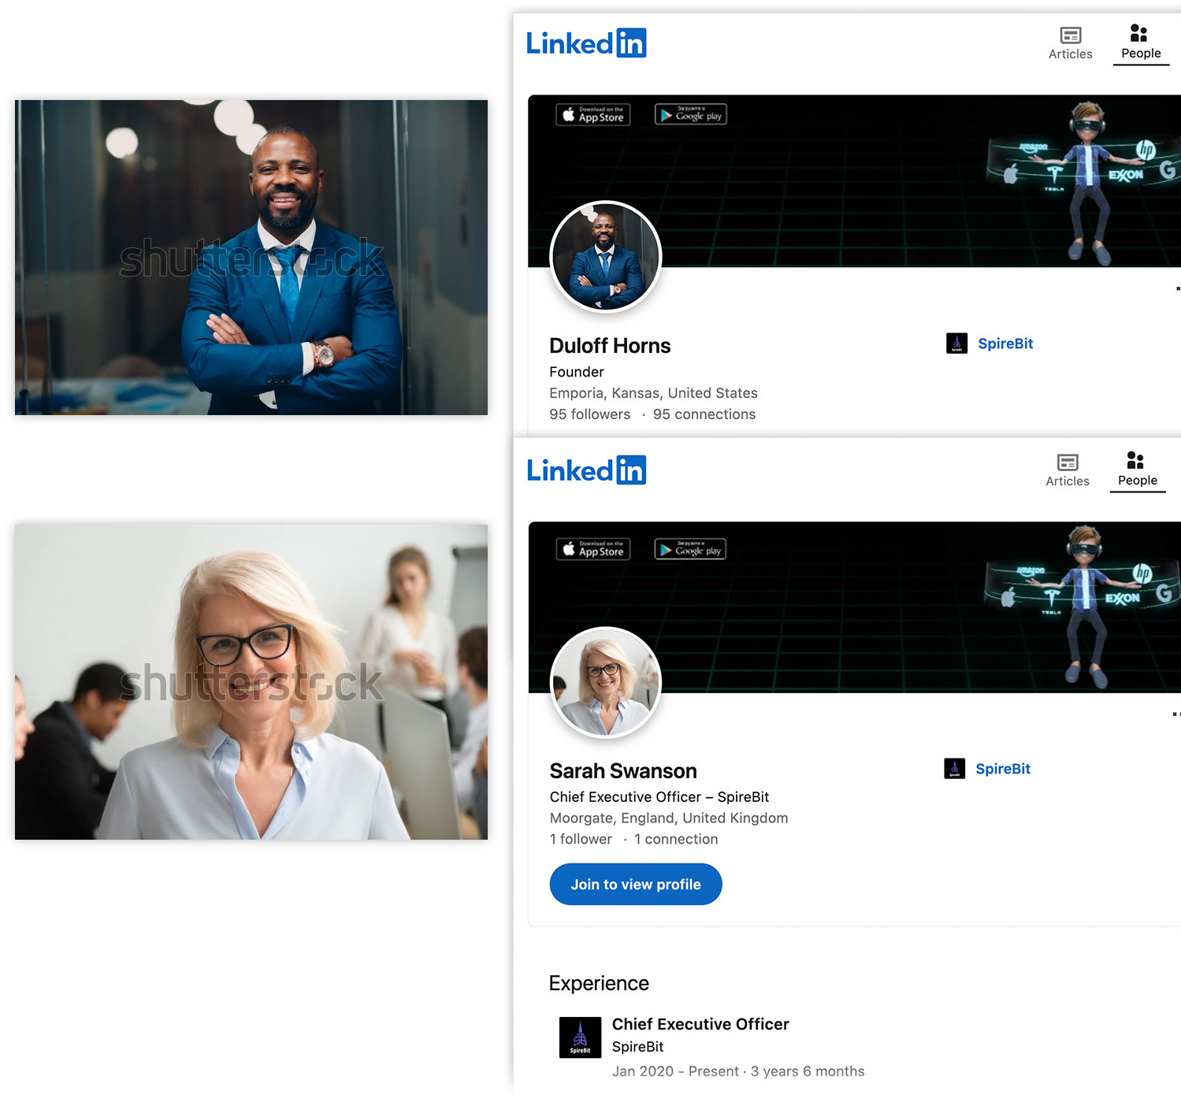Click App Store badge on Duloff Horns' banner

[x=592, y=115]
